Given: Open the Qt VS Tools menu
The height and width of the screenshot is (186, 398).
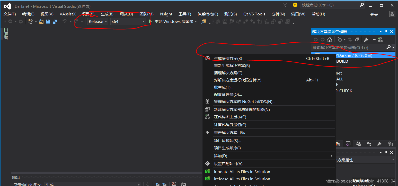Looking at the screenshot, I should 254,14.
